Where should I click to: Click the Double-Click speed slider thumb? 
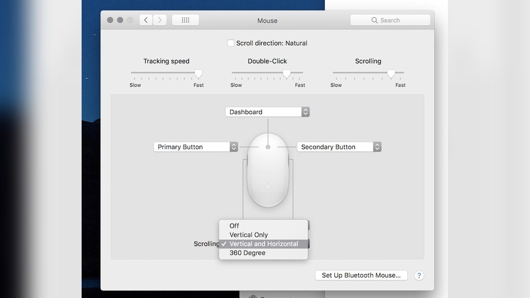pyautogui.click(x=287, y=74)
